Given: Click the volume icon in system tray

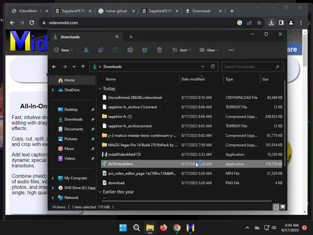Looking at the screenshot, I should [274, 228].
